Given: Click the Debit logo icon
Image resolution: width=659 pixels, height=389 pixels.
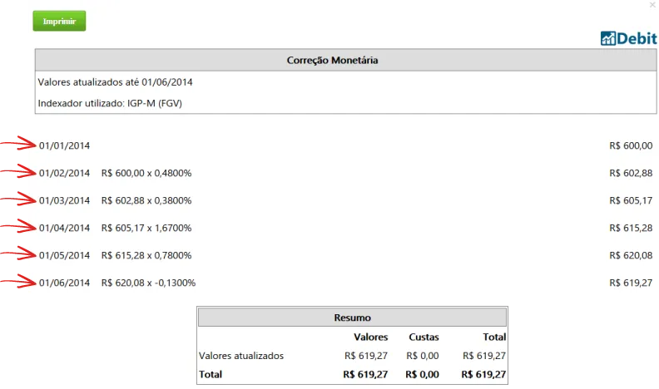Looking at the screenshot, I should coord(608,37).
